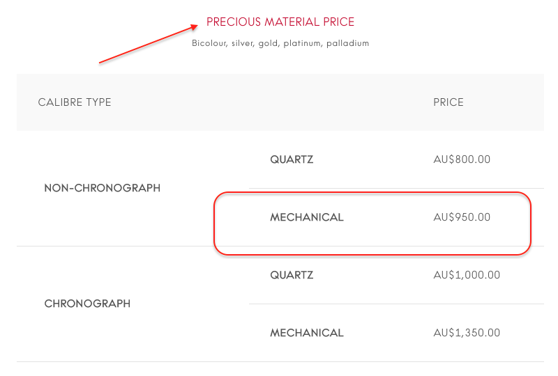The image size is (558, 376).
Task: Click the AU$1,000.00 price
Action: point(467,275)
